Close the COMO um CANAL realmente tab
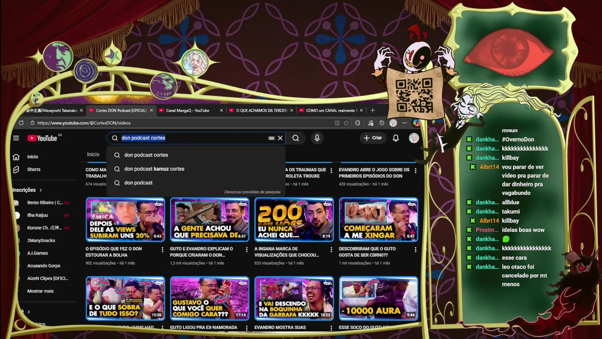Screen dimensions: 602x339 (x=362, y=111)
